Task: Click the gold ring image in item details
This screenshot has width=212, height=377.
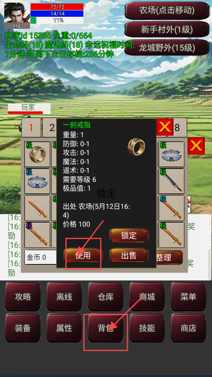Action: point(136,146)
